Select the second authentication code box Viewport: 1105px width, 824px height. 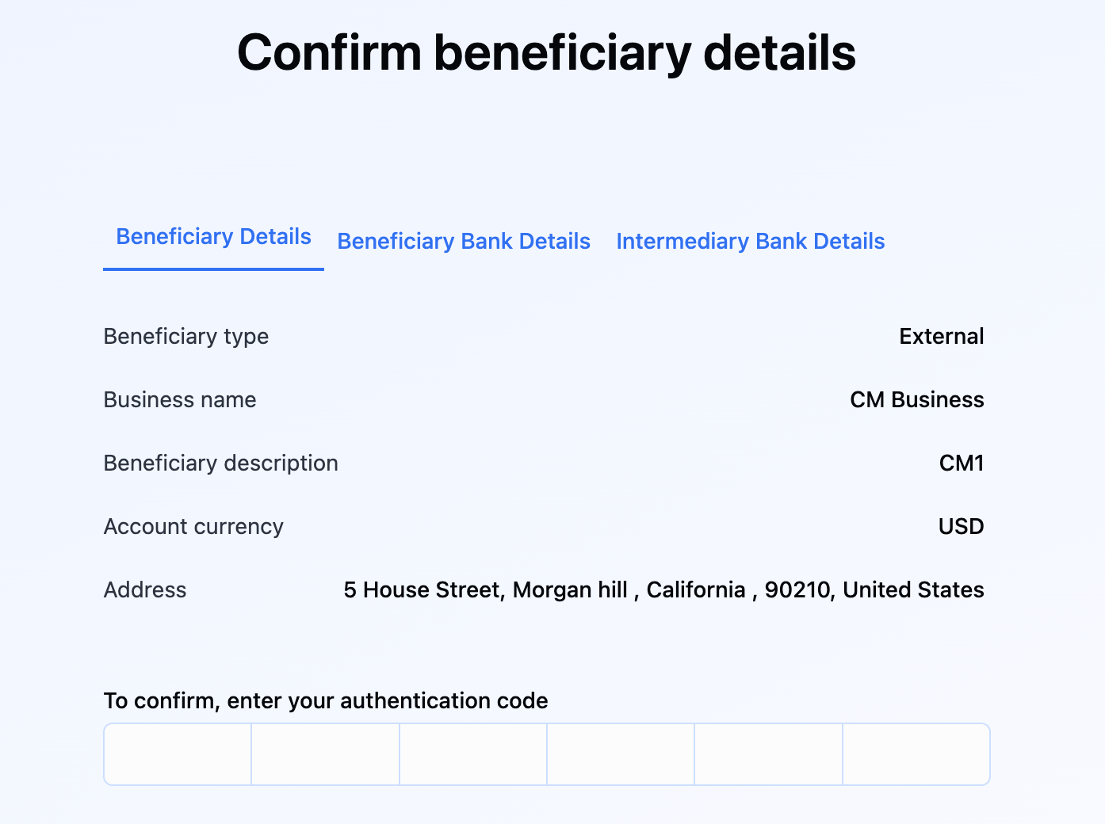point(325,754)
